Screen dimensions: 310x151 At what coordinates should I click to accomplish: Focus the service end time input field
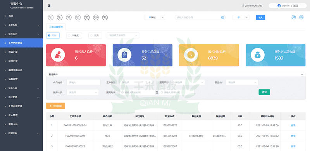[x=177, y=92]
